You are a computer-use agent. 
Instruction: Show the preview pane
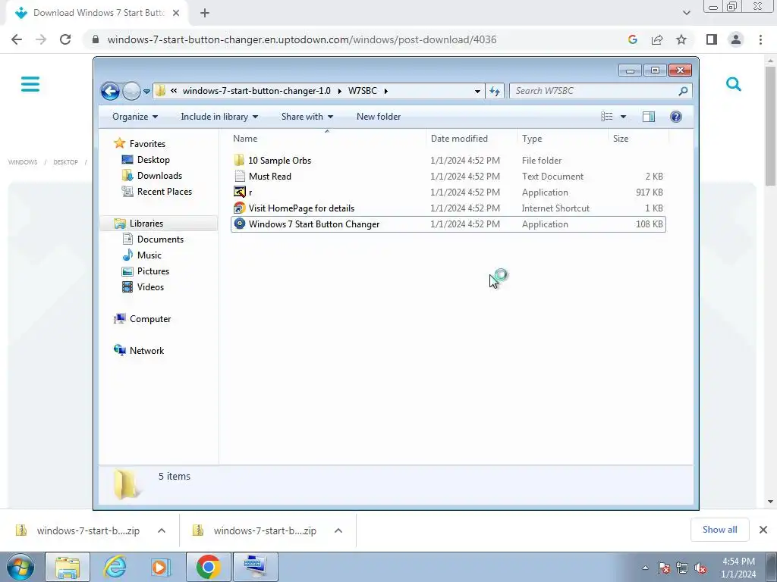pos(648,117)
